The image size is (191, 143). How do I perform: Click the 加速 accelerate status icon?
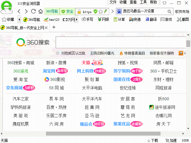click(171, 140)
